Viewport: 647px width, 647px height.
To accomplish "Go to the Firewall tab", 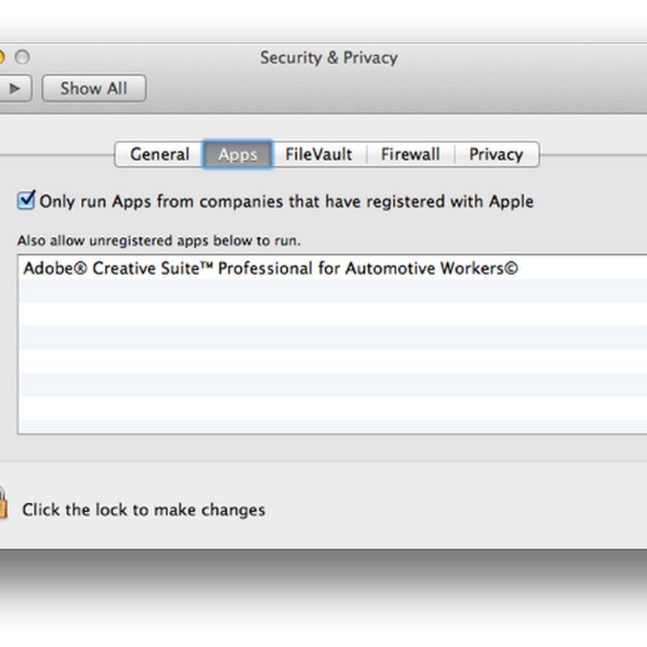I will point(410,154).
